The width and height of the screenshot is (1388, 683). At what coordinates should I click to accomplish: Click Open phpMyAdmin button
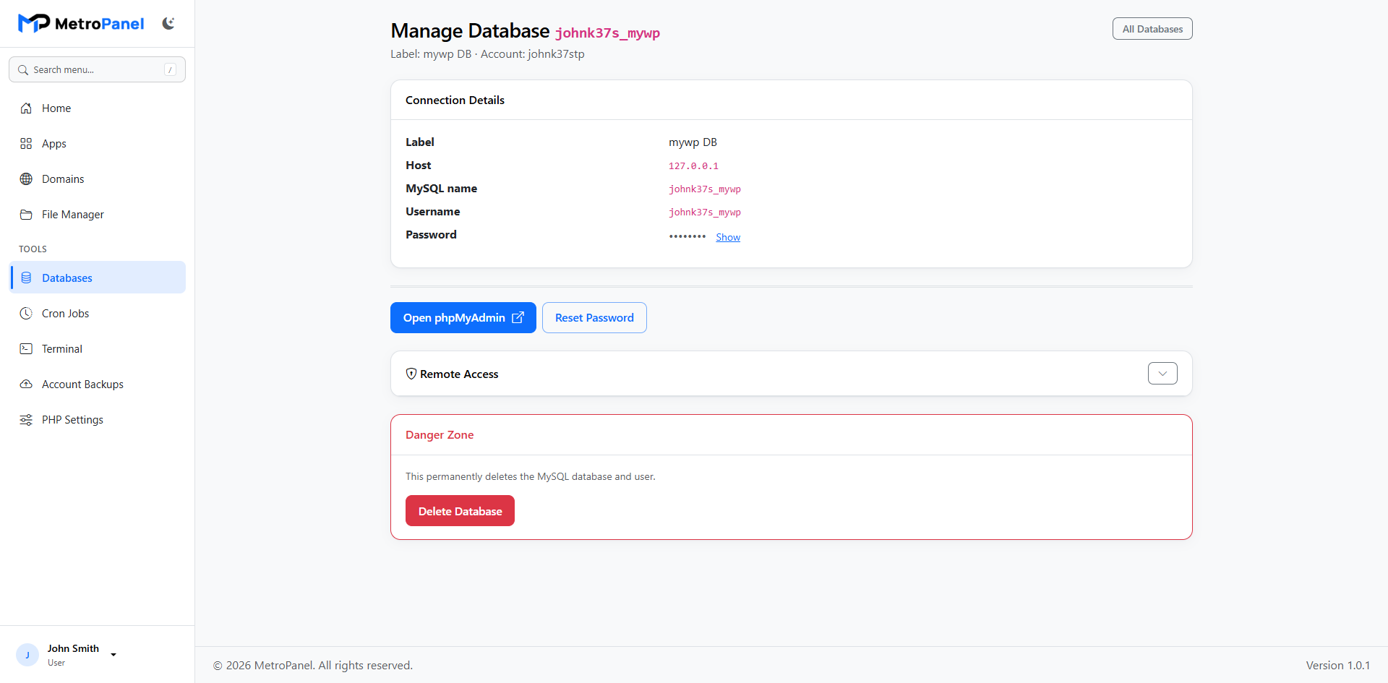(x=463, y=318)
